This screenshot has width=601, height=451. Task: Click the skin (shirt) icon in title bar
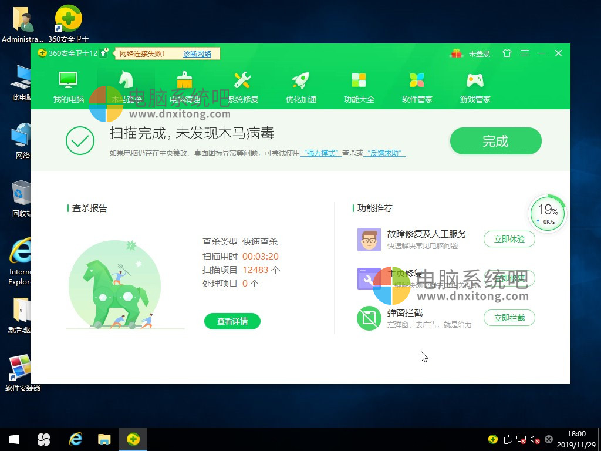[507, 53]
